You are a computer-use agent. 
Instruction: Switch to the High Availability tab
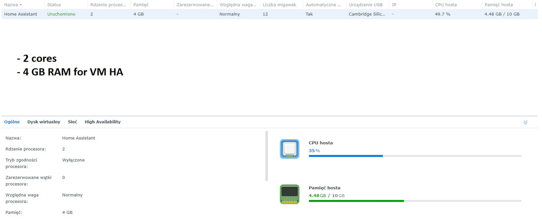pyautogui.click(x=102, y=122)
